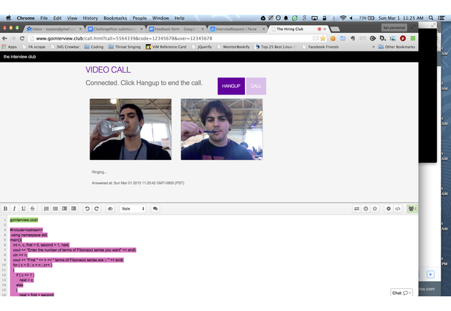
Task: Show the connected users list icon
Action: click(412, 208)
